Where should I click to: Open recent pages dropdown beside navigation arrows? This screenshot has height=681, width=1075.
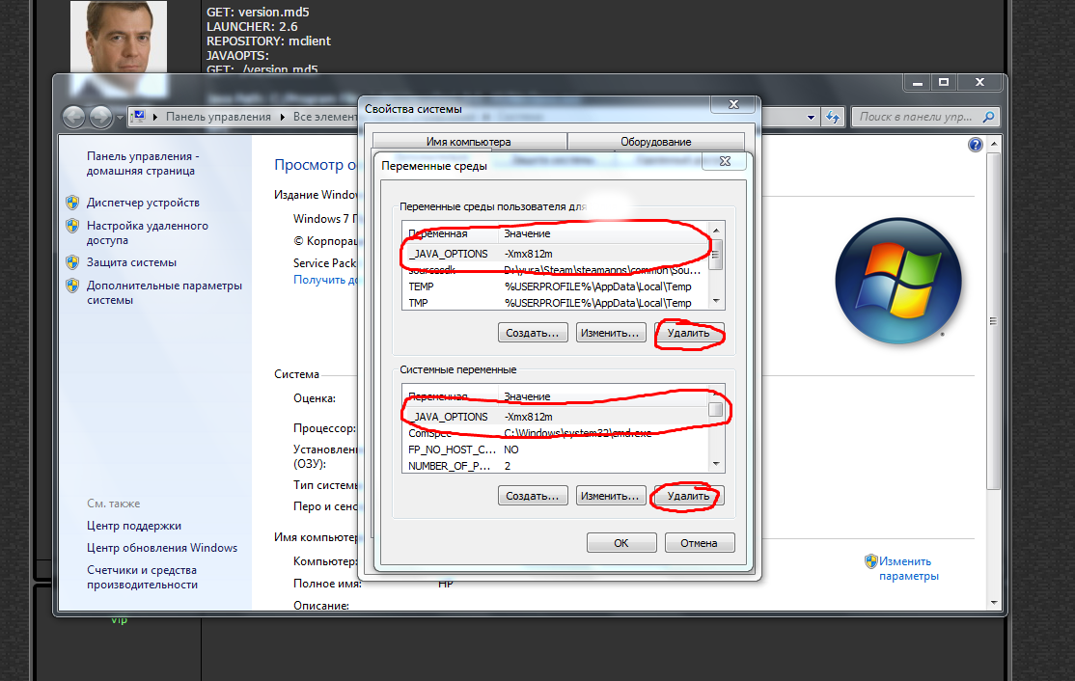click(x=120, y=118)
